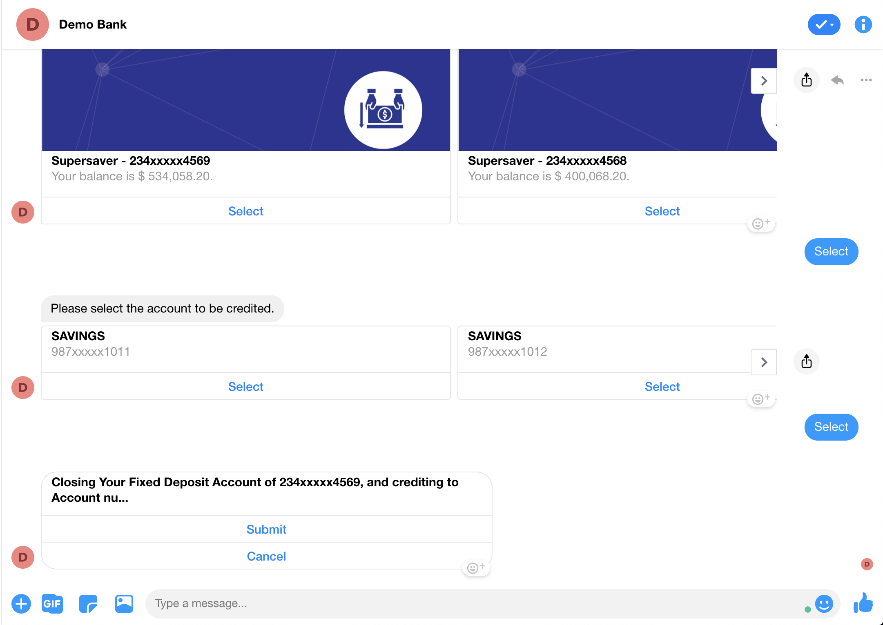883x625 pixels.
Task: Click Please select the account message
Action: (x=162, y=308)
